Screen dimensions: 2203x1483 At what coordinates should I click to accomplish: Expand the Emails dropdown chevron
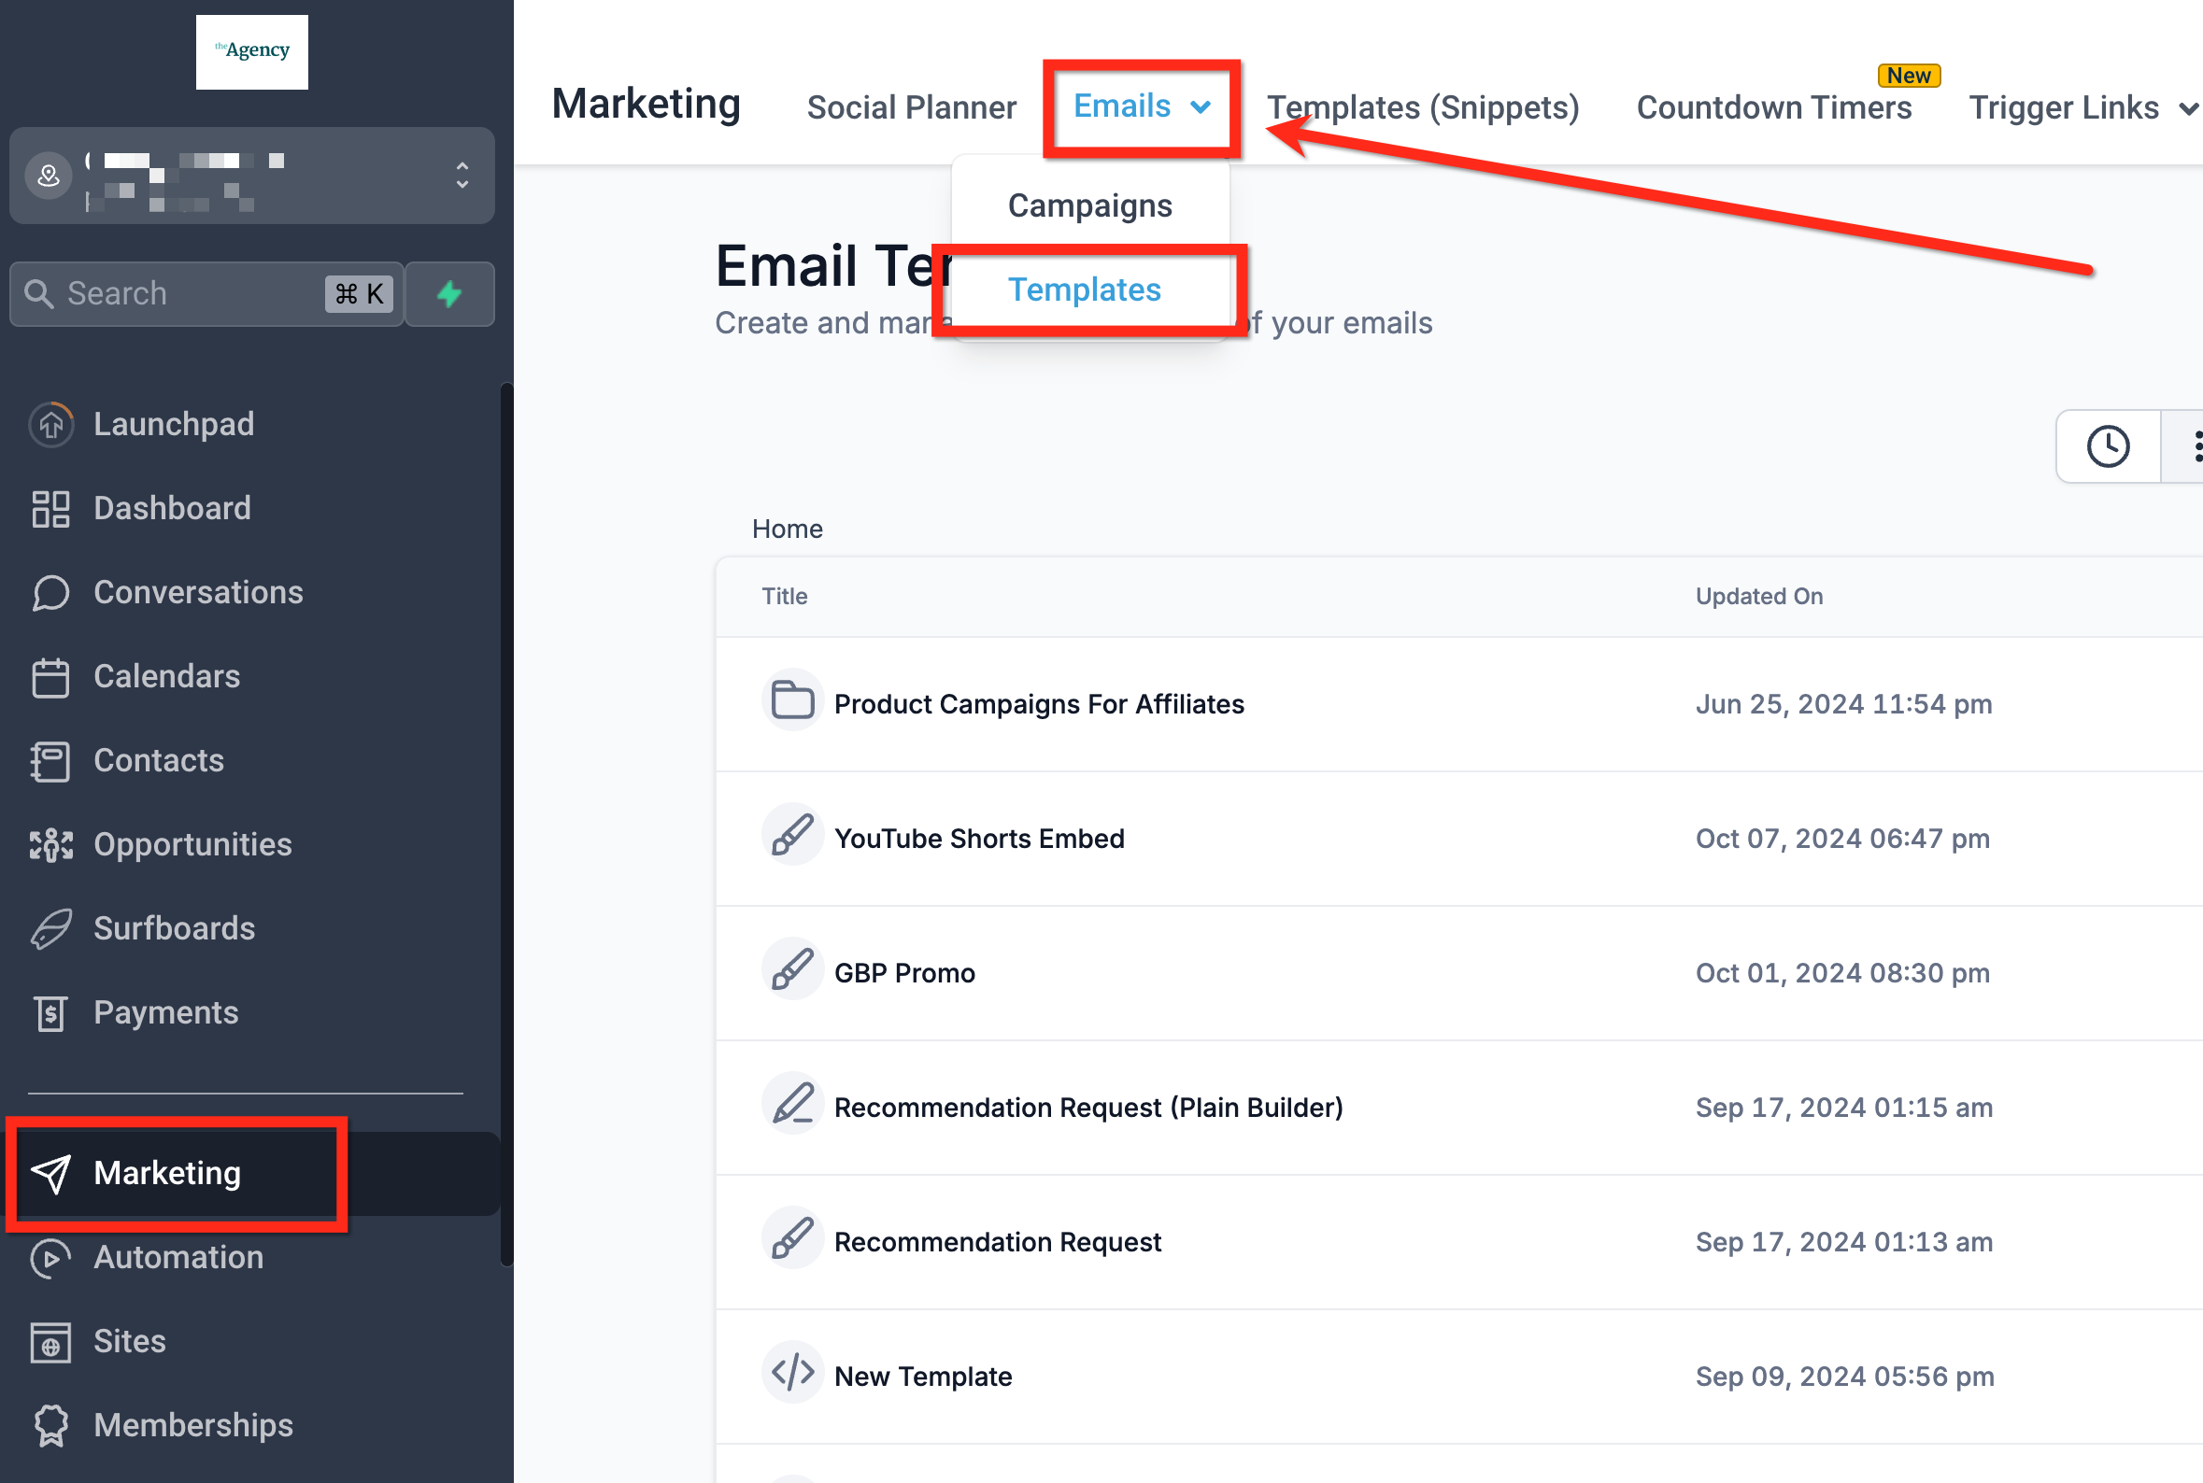[x=1201, y=106]
